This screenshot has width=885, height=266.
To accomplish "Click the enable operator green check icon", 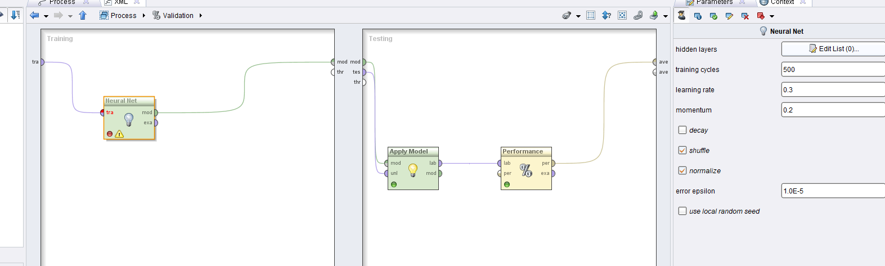I will coord(713,16).
